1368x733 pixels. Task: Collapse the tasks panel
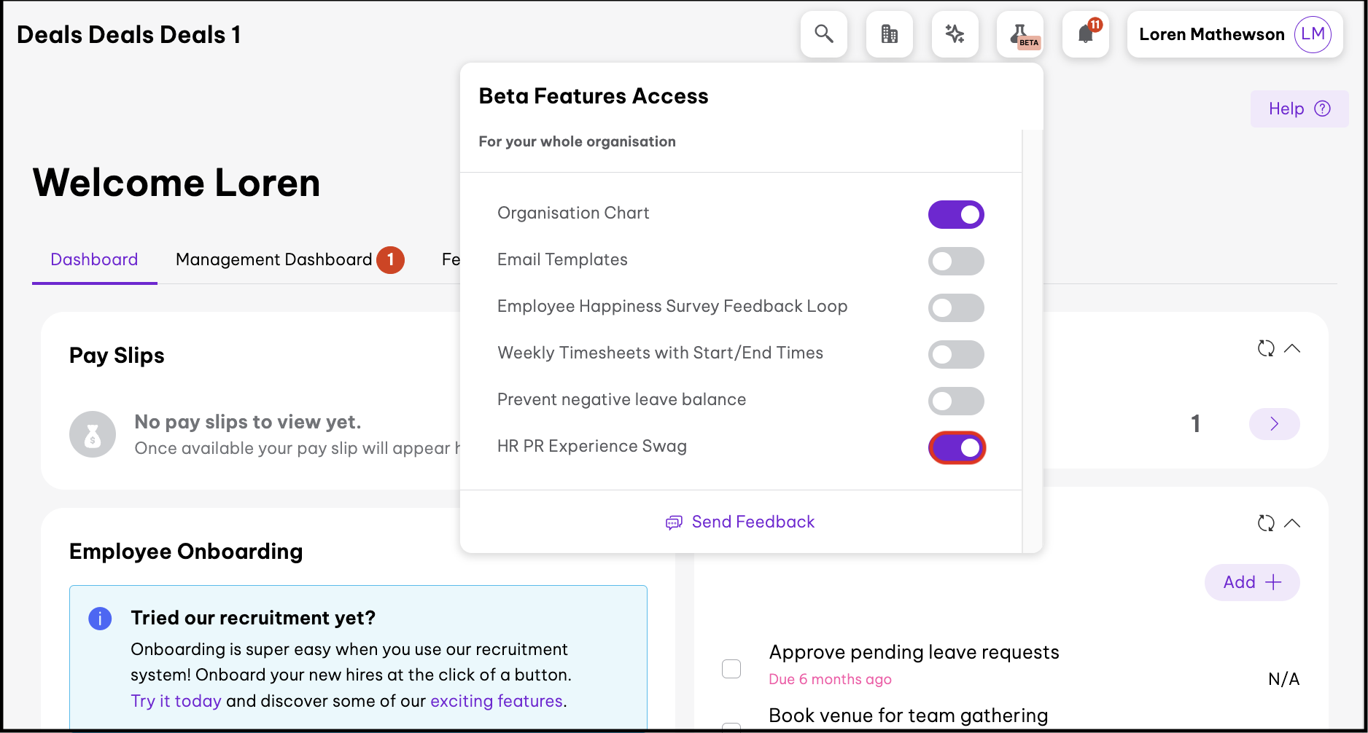point(1294,523)
